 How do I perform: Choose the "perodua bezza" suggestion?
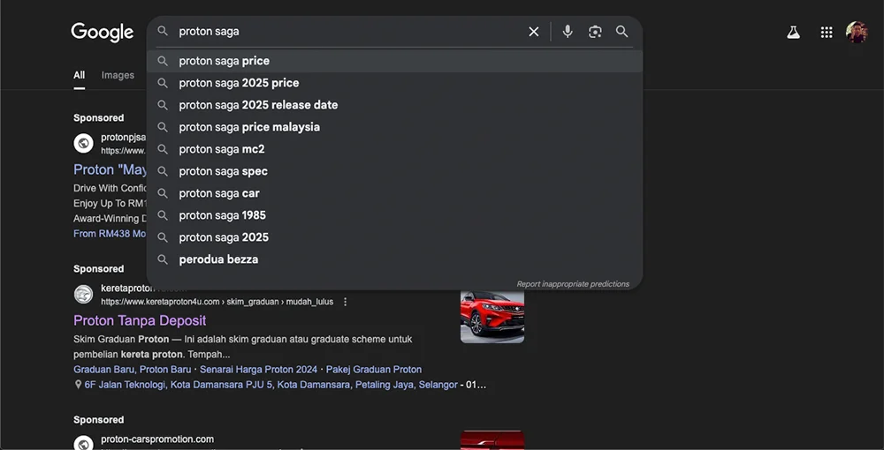coord(218,259)
